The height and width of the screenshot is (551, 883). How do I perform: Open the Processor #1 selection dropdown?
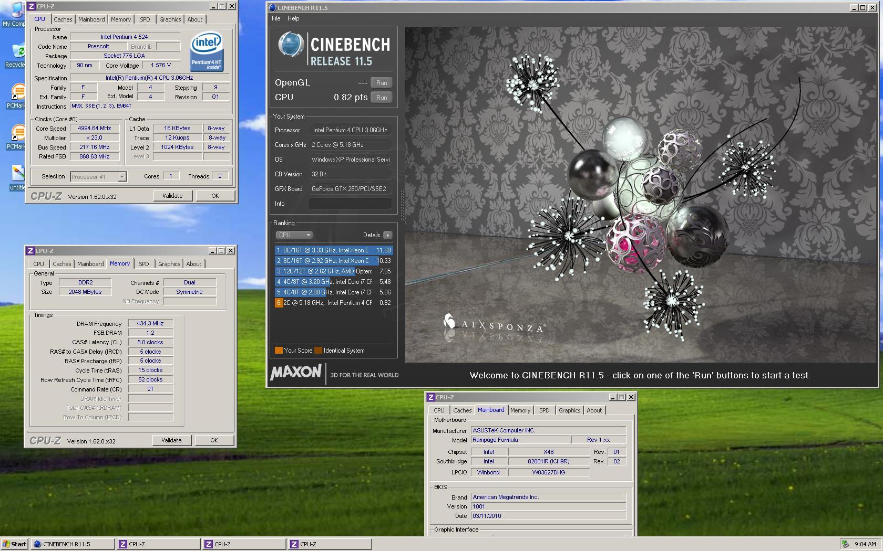pyautogui.click(x=98, y=177)
